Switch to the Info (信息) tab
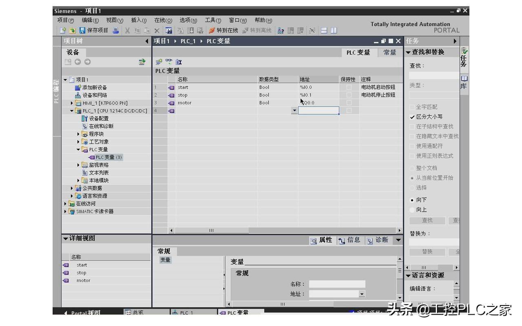This screenshot has width=522, height=326. tap(350, 240)
